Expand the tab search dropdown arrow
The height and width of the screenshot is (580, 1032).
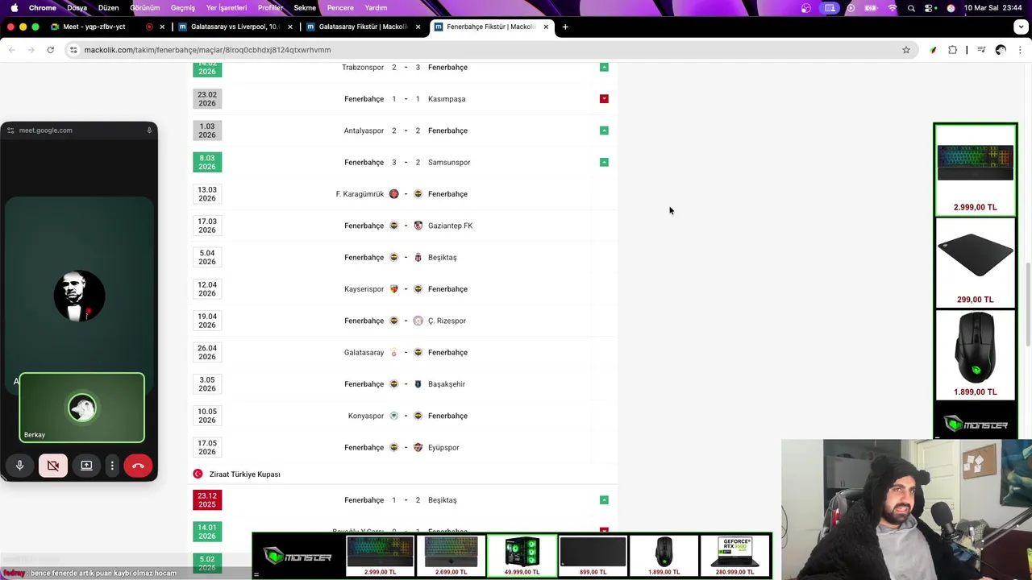[1022, 27]
